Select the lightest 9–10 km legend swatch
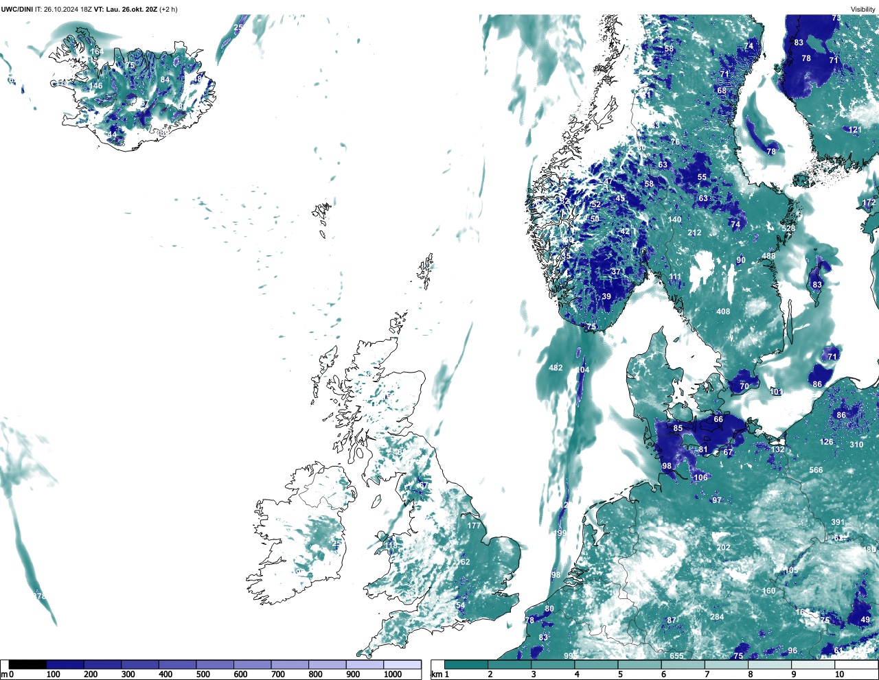Viewport: 879px width, 680px height. click(814, 665)
